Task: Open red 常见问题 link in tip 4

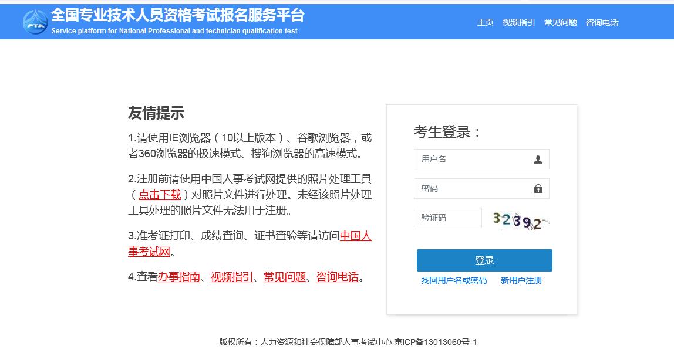Action: pyautogui.click(x=285, y=277)
